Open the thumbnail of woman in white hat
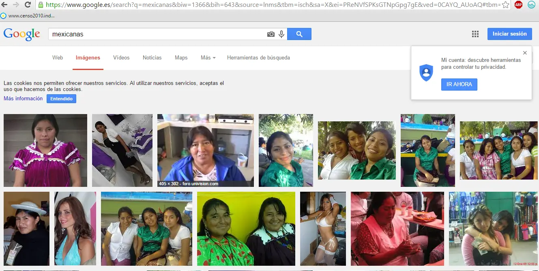 point(26,229)
